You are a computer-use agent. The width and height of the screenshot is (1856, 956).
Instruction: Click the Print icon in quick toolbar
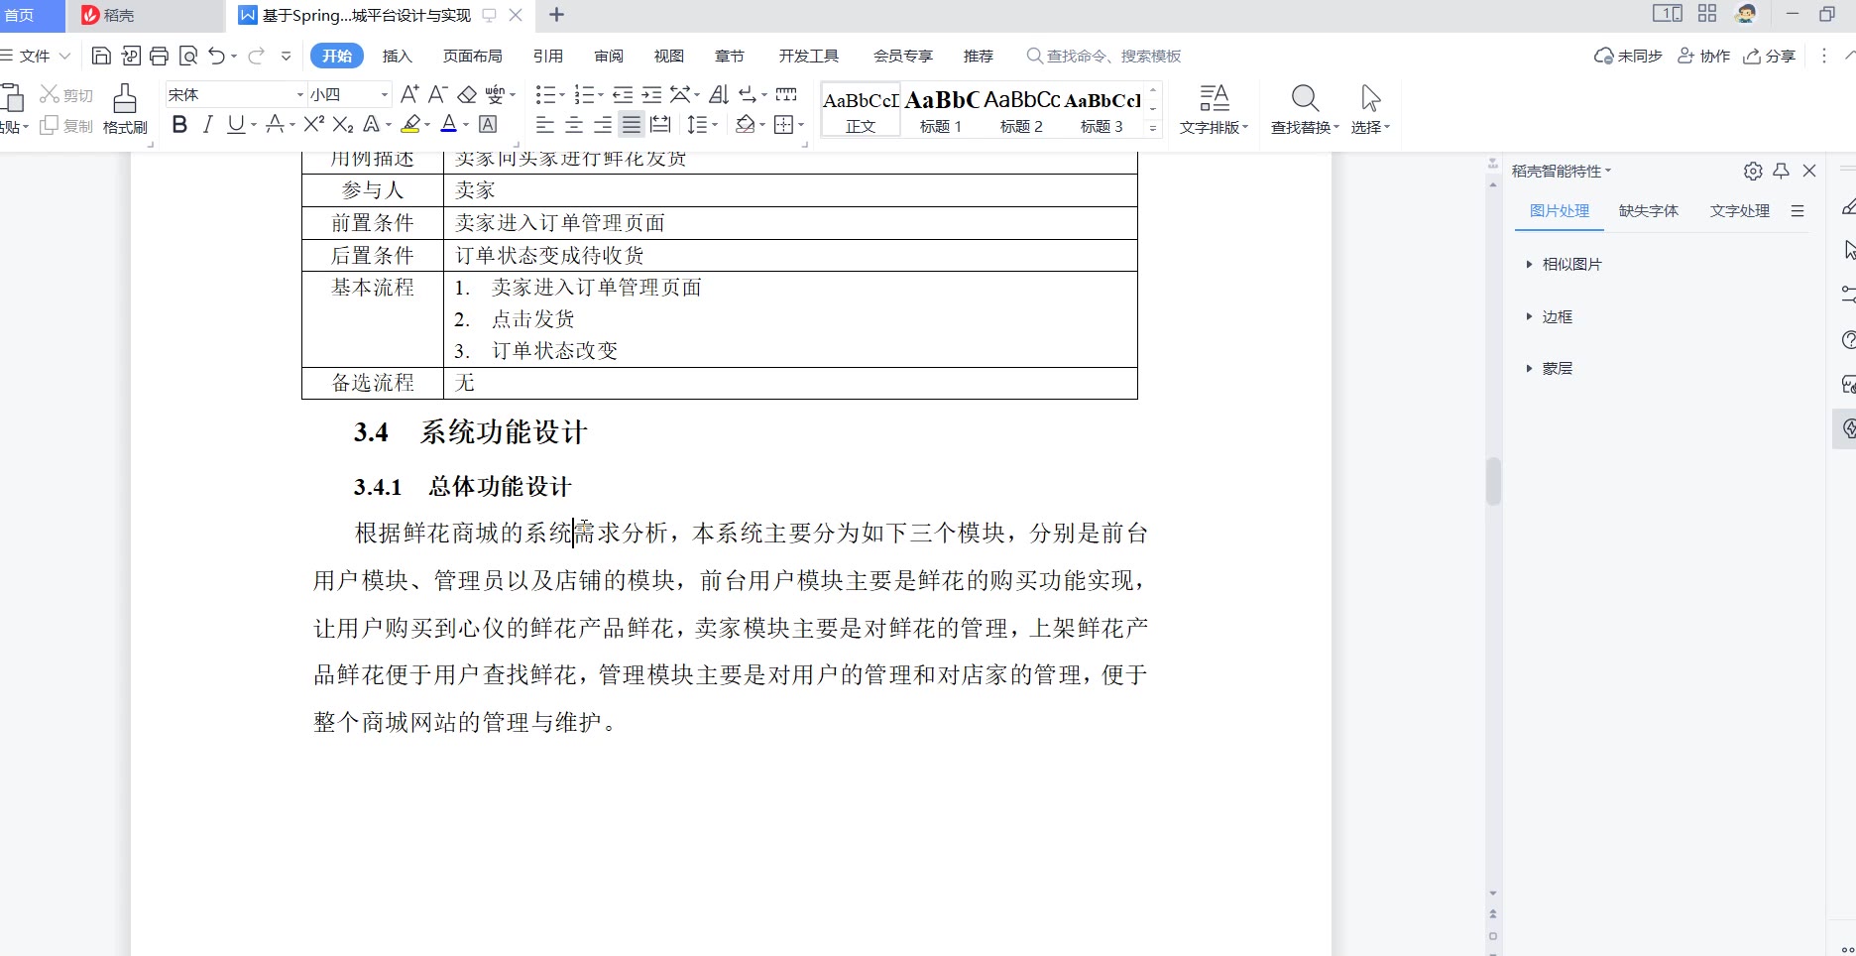[x=159, y=56]
